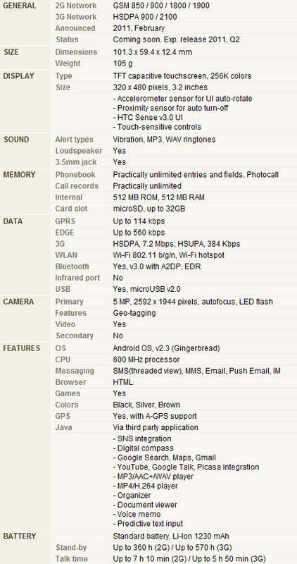Click the Messaging label
297x564 pixels.
pyautogui.click(x=75, y=371)
